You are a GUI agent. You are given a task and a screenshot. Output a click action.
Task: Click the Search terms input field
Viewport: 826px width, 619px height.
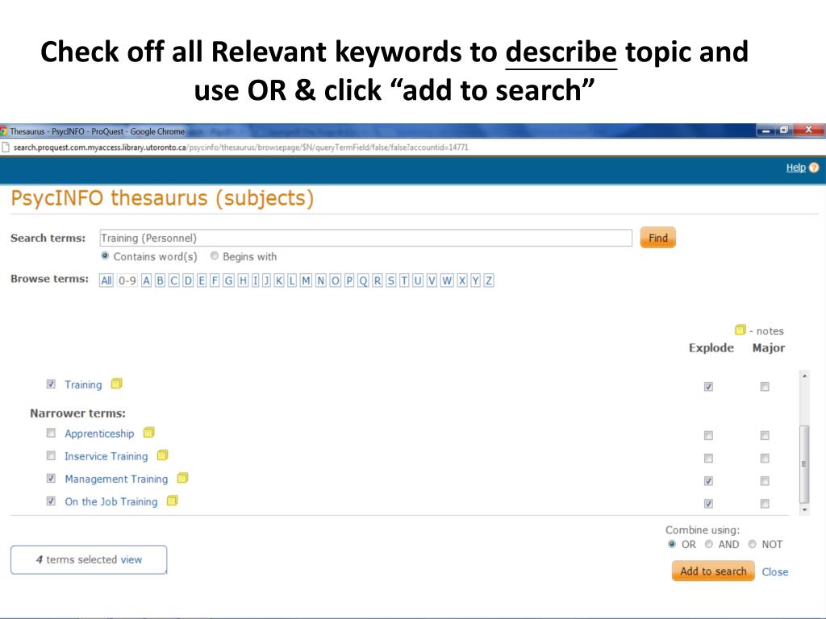365,238
